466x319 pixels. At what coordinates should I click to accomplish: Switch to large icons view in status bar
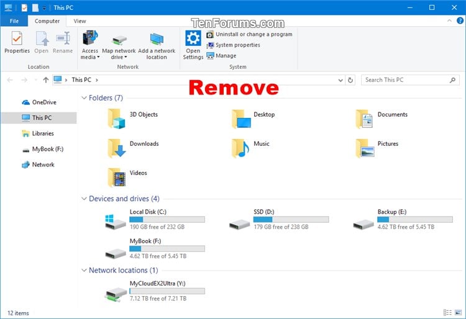click(x=459, y=312)
